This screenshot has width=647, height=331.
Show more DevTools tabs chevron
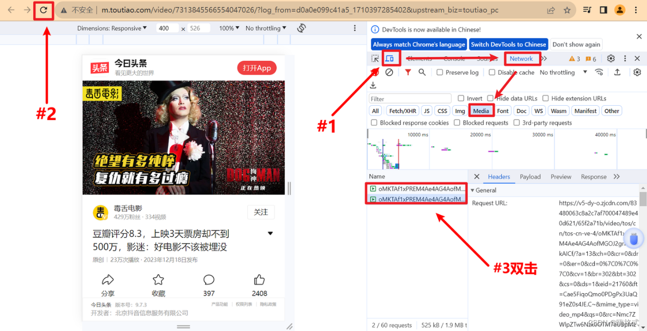[544, 59]
